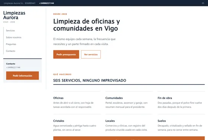The image size is (208, 140).
Task: Go to Sobre nosotros section
Action: pyautogui.click(x=13, y=37)
